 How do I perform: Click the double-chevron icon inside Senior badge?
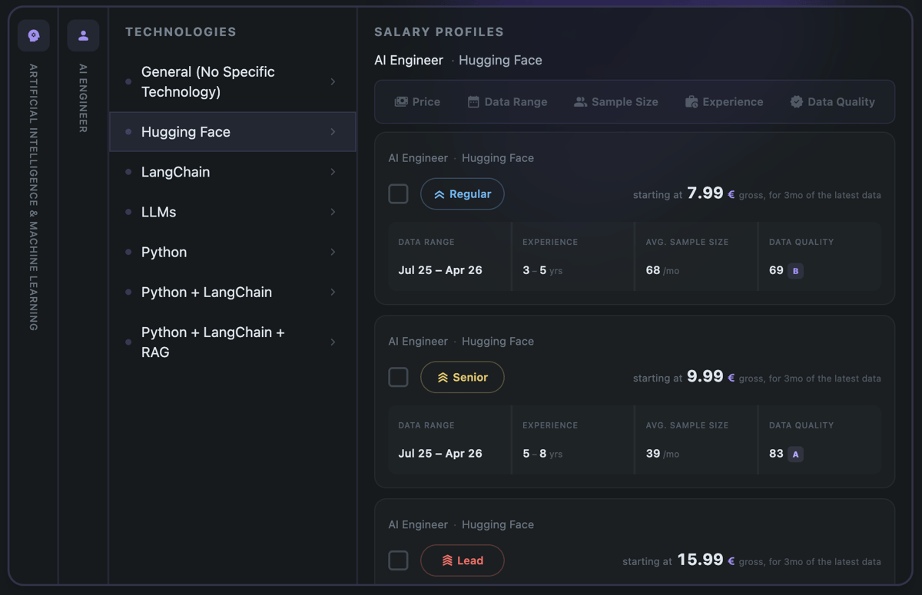tap(443, 378)
